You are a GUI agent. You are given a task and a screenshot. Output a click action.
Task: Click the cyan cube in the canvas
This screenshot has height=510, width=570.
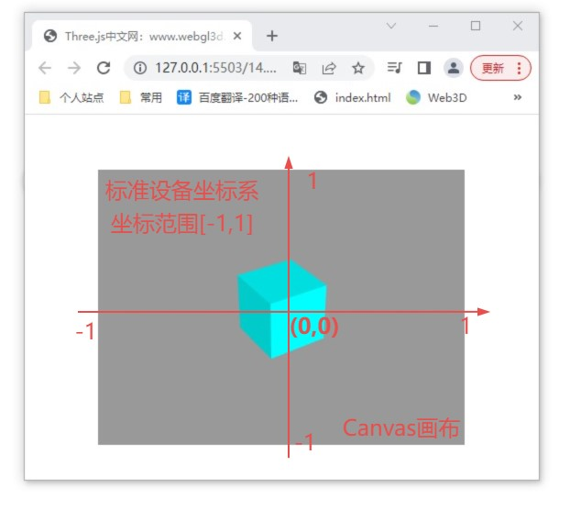click(x=281, y=309)
